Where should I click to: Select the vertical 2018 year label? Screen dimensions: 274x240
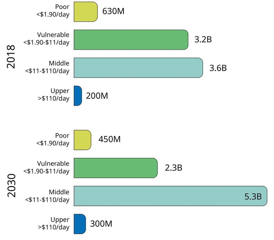click(11, 57)
